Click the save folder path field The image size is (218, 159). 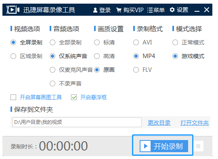(77, 122)
